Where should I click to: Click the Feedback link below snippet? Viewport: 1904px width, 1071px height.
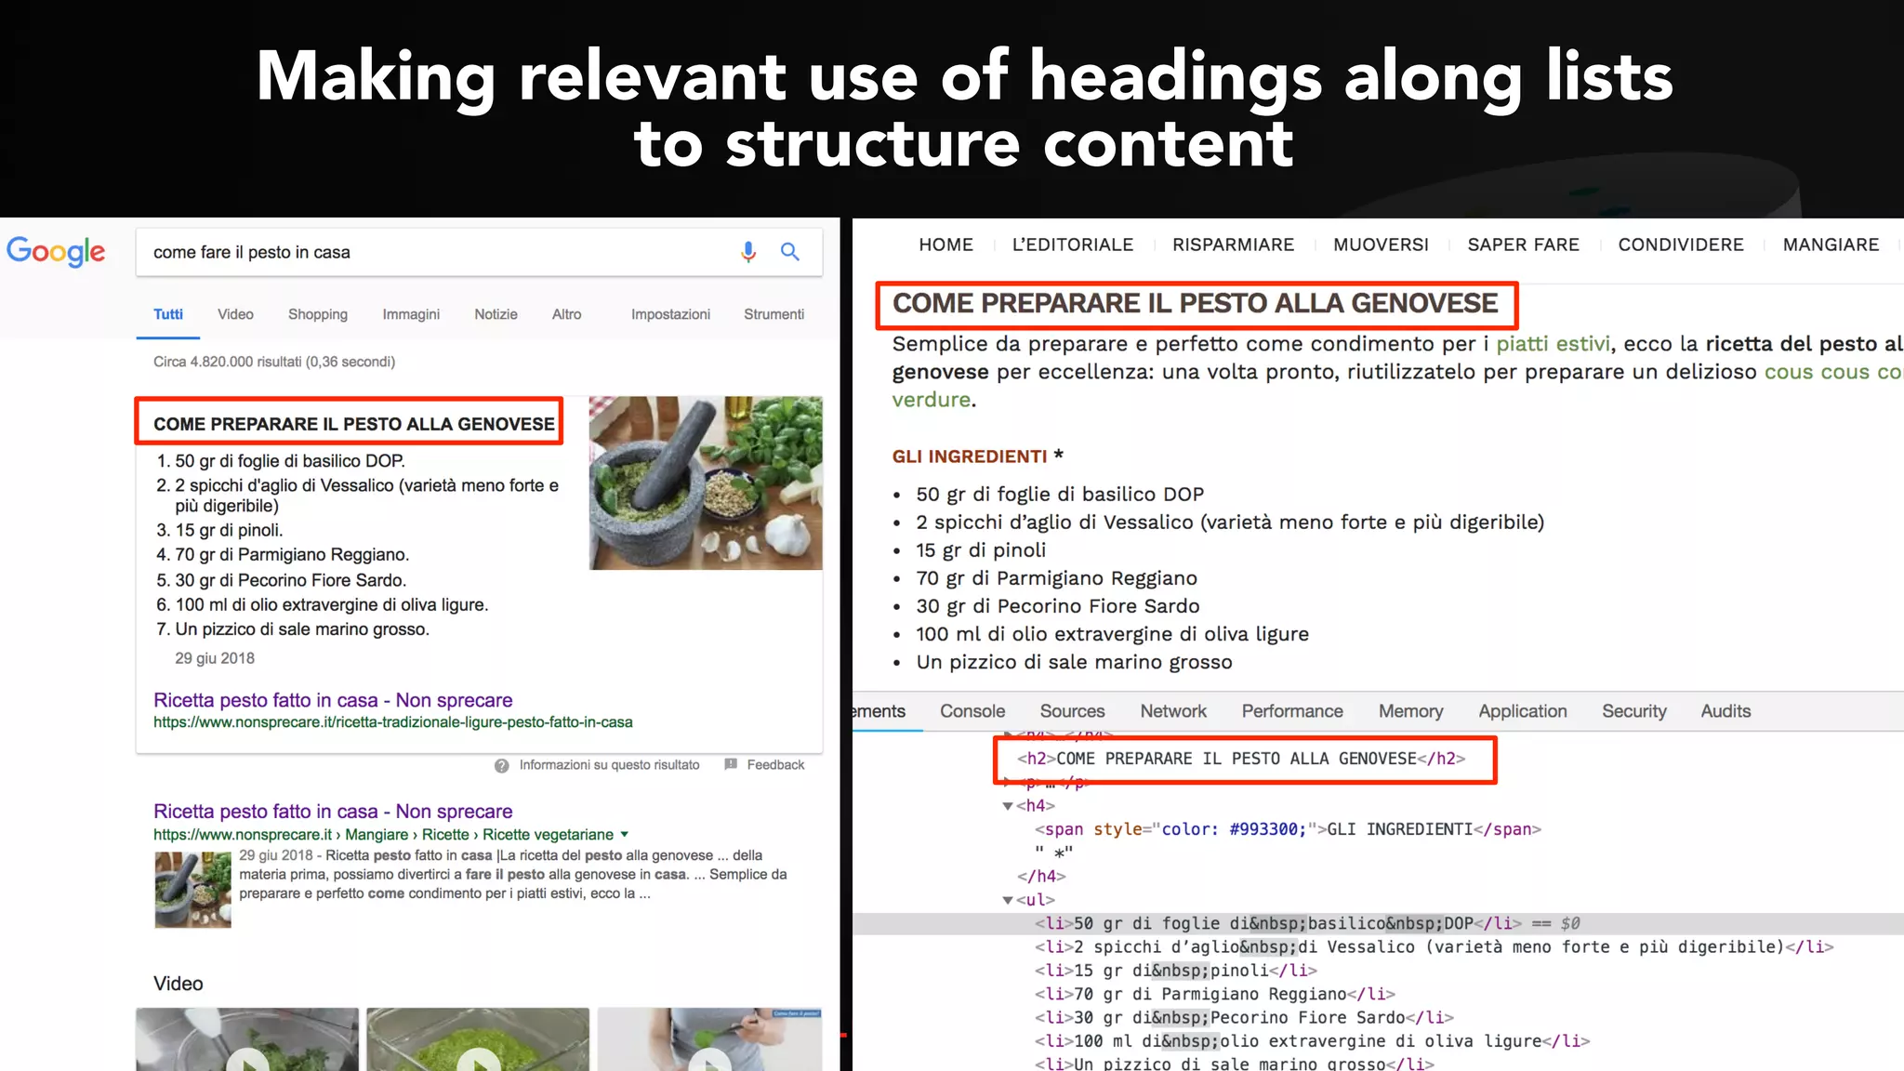tap(775, 765)
